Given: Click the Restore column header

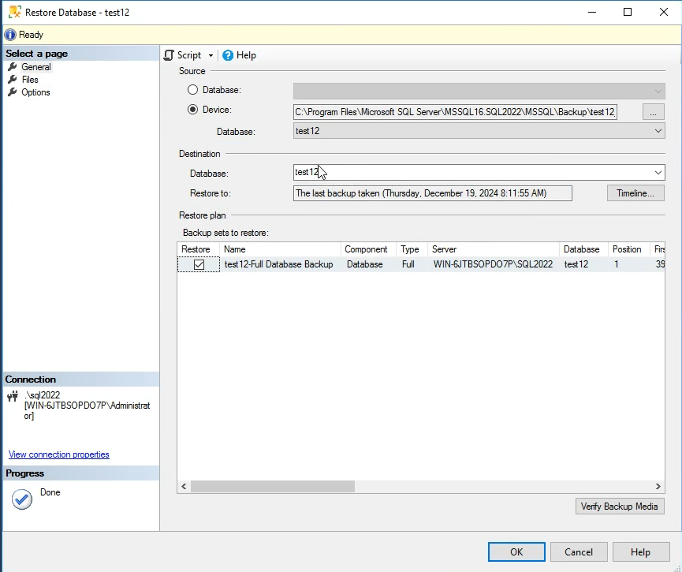Looking at the screenshot, I should coord(199,249).
